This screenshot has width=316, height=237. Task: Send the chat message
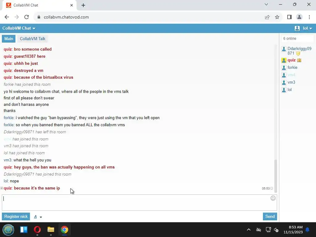(x=270, y=216)
